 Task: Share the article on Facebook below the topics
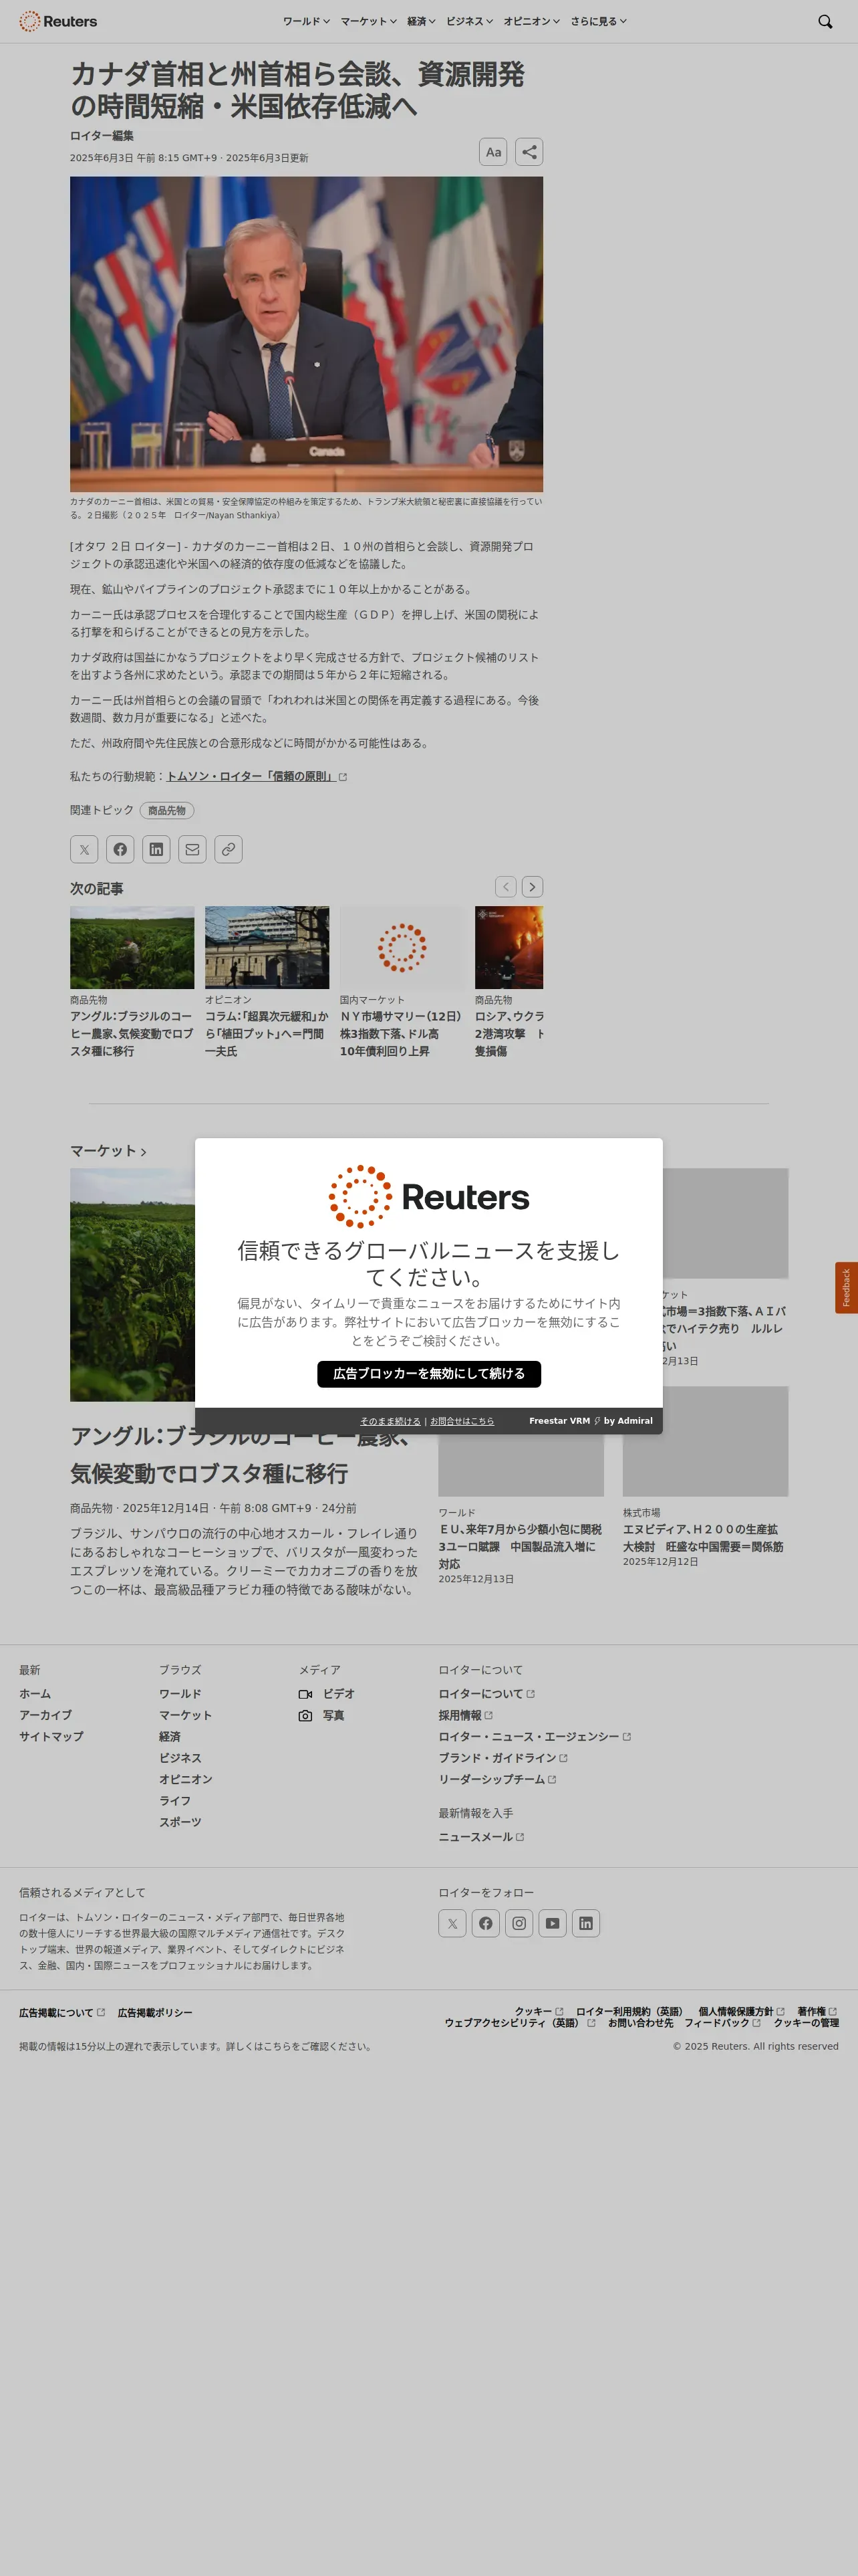click(x=120, y=849)
